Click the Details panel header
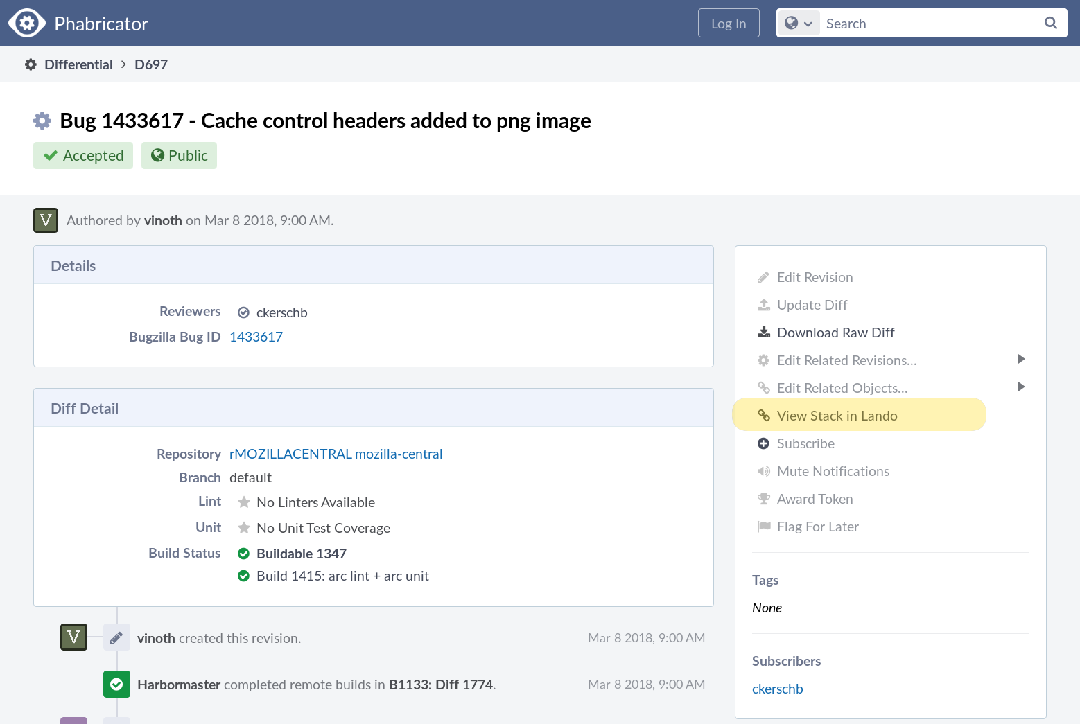Viewport: 1080px width, 724px height. (x=374, y=265)
